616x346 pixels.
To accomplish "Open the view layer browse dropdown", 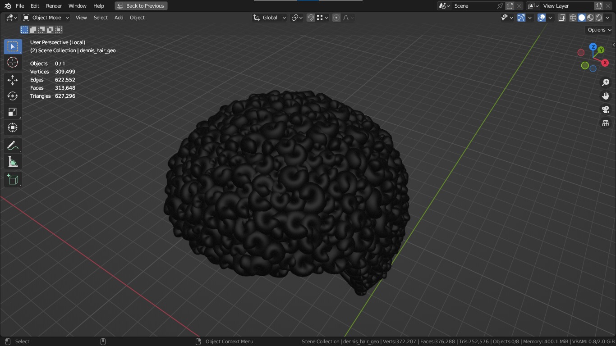I will (x=533, y=6).
